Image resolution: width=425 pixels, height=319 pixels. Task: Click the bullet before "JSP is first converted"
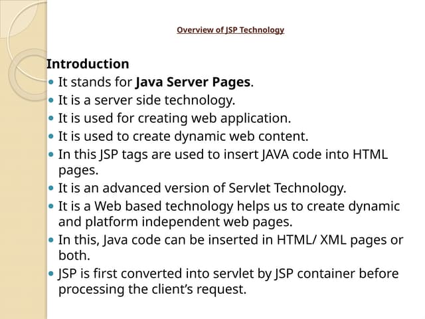point(52,274)
